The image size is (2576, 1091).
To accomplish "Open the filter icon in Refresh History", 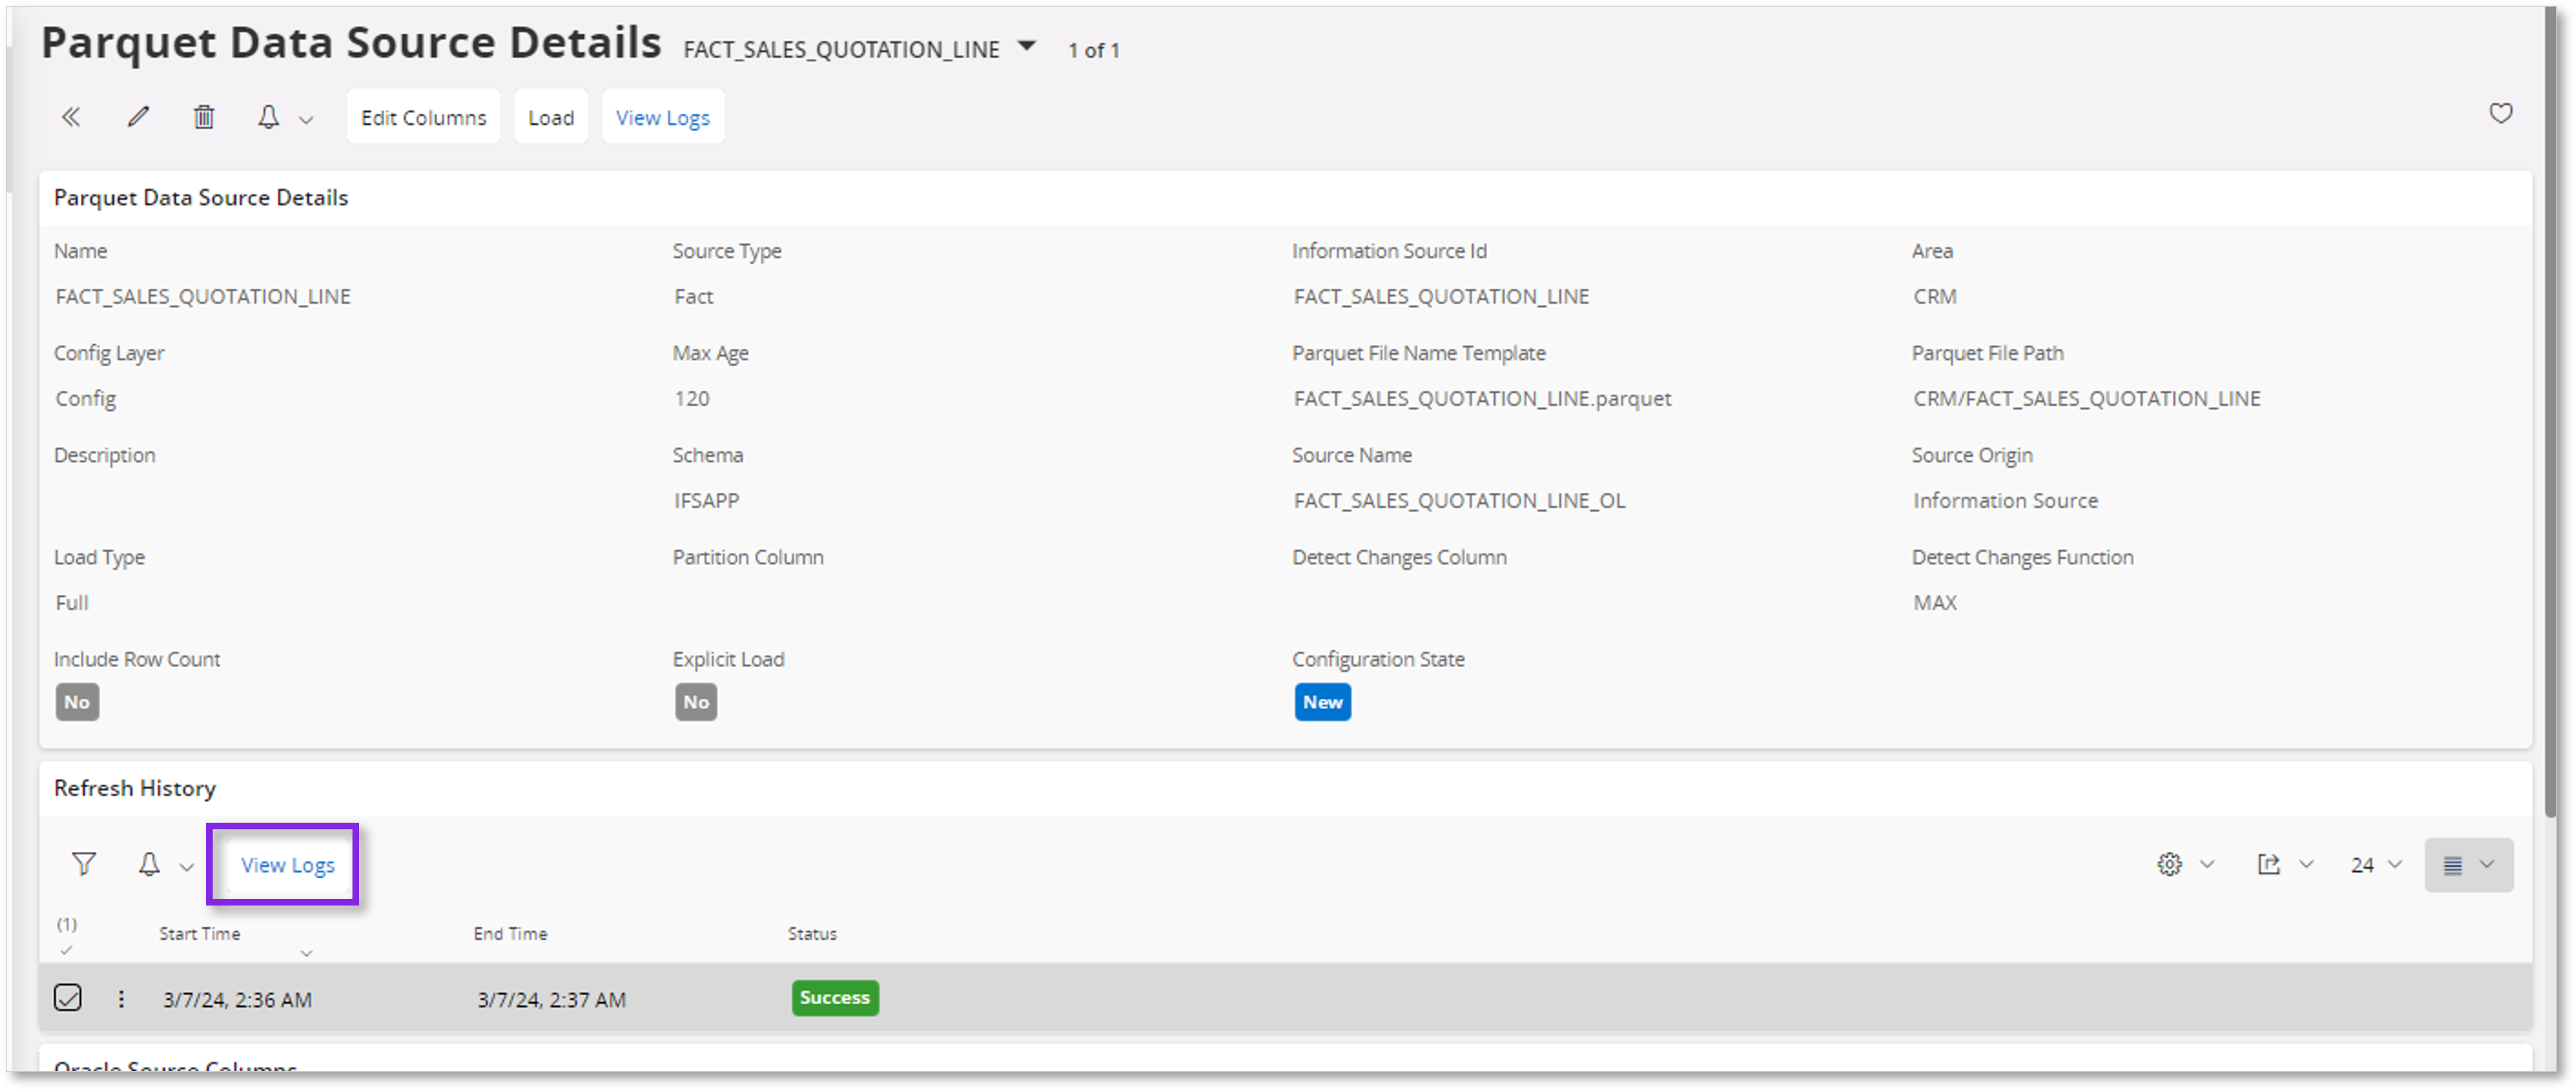I will (84, 864).
